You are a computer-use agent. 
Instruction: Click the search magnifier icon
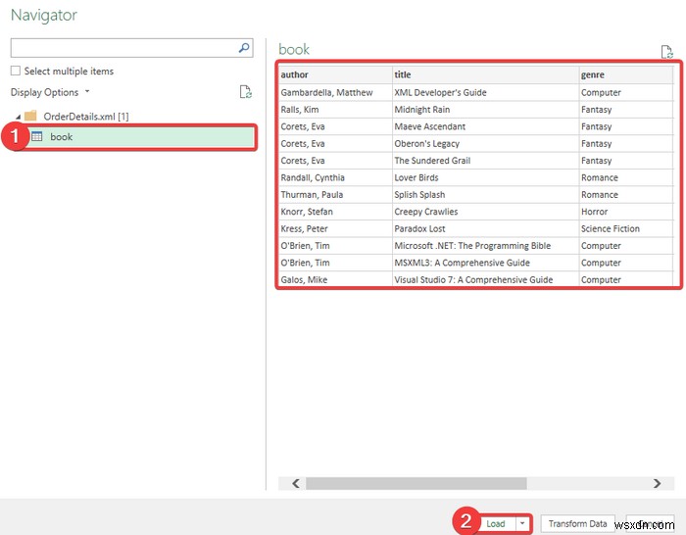[244, 48]
